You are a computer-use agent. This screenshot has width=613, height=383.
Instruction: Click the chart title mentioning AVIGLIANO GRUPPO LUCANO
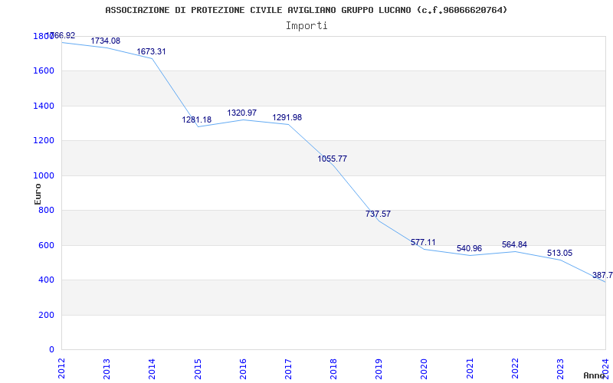click(x=306, y=10)
